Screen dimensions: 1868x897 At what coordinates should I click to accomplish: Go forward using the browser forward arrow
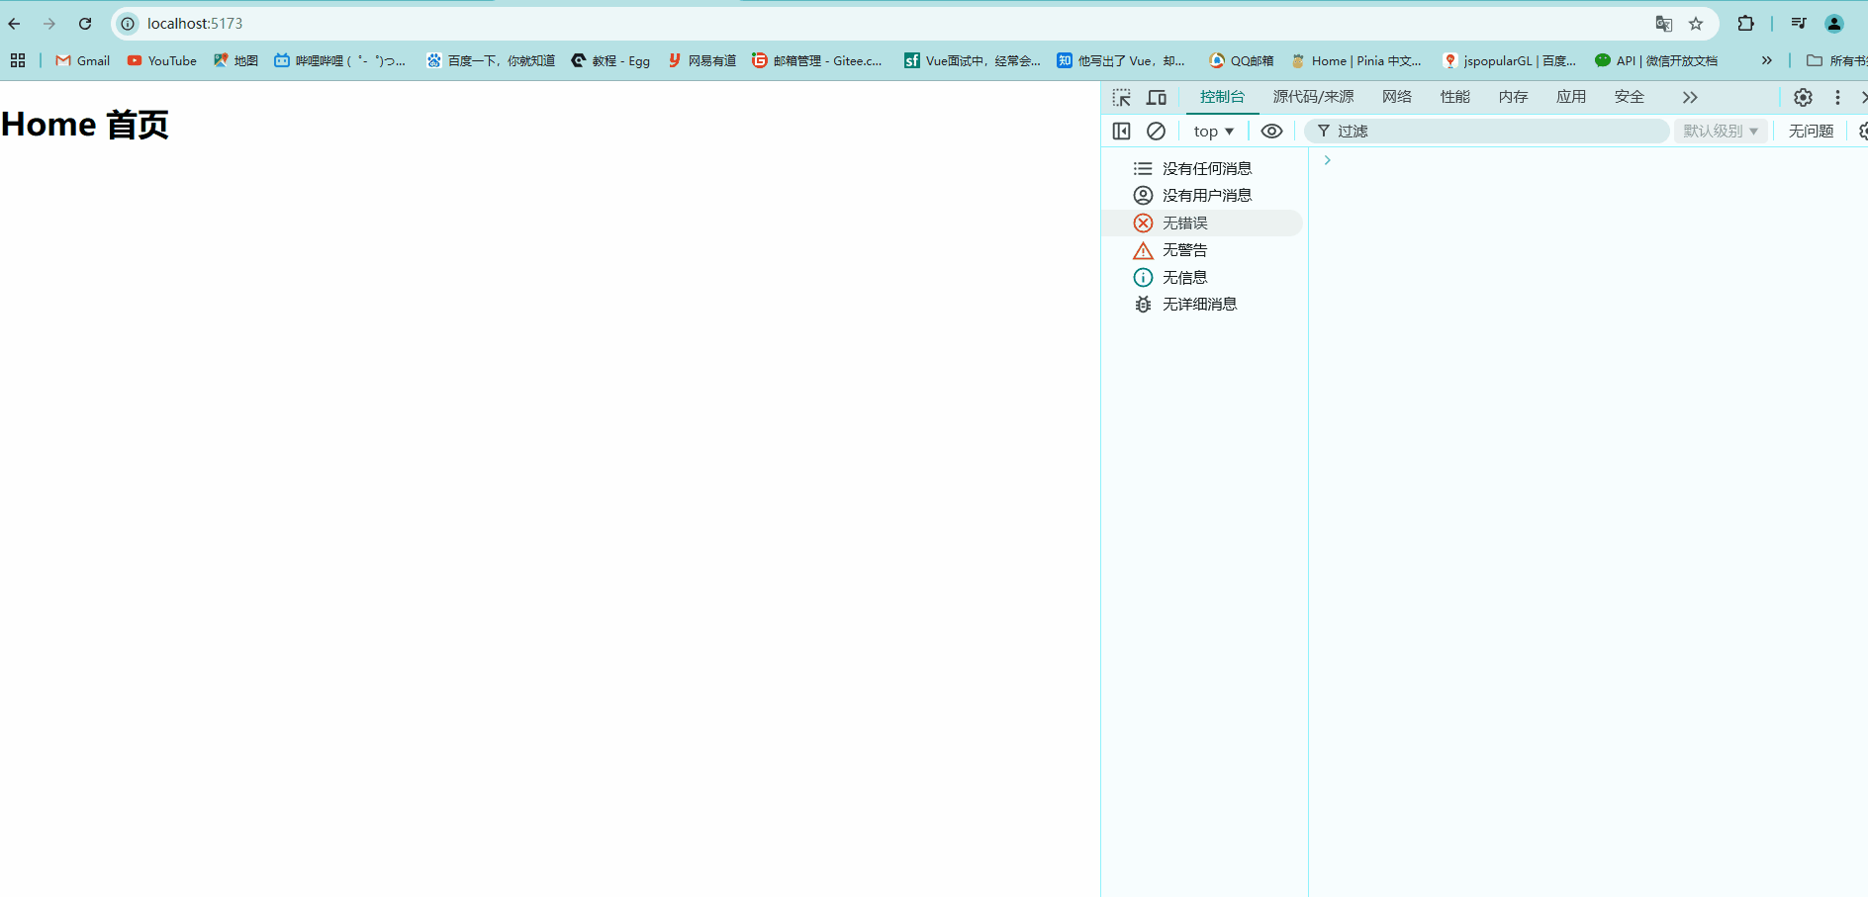[49, 24]
